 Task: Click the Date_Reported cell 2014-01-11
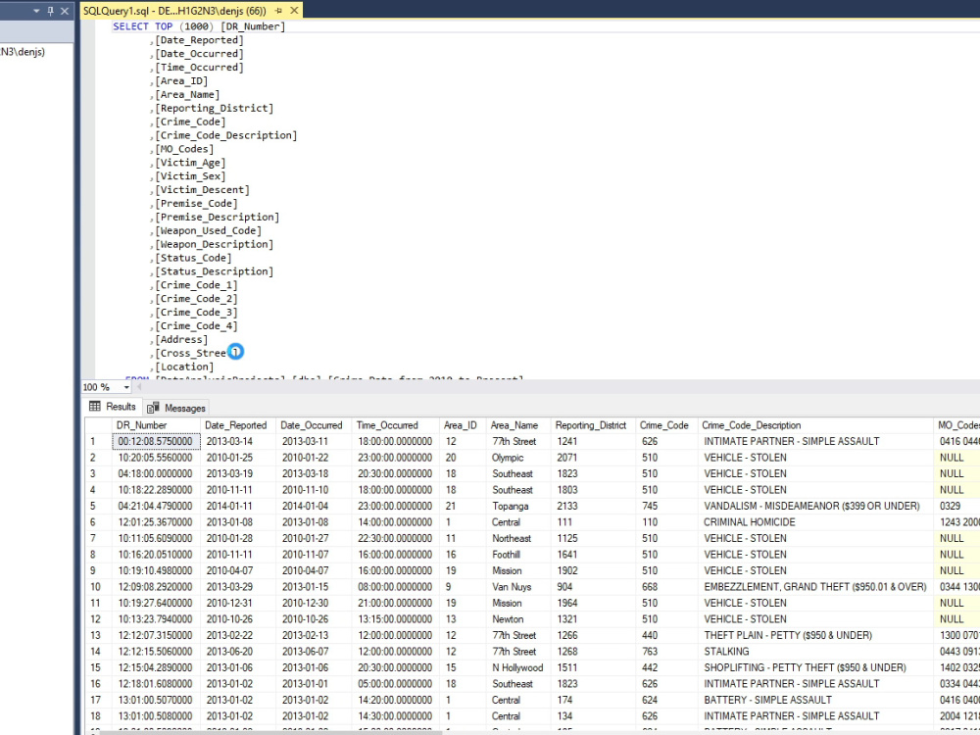coord(238,506)
